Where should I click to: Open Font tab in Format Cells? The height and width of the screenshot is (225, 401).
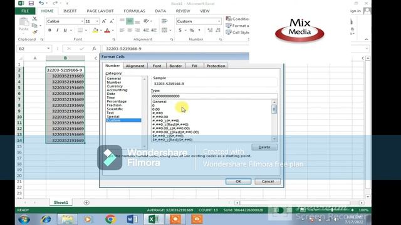coord(157,66)
